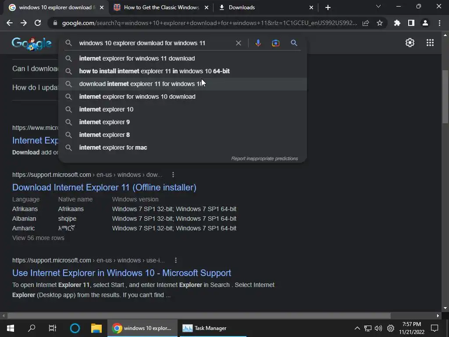
Task: Open the Windows Start menu
Action: 11,328
